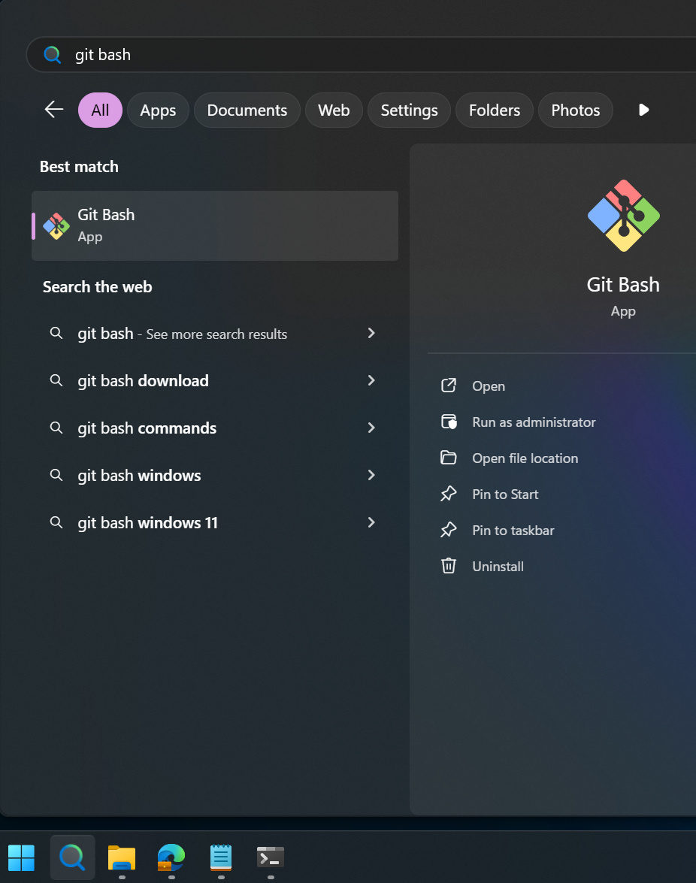Open Microsoft Edge from the taskbar
The width and height of the screenshot is (696, 883).
click(171, 857)
